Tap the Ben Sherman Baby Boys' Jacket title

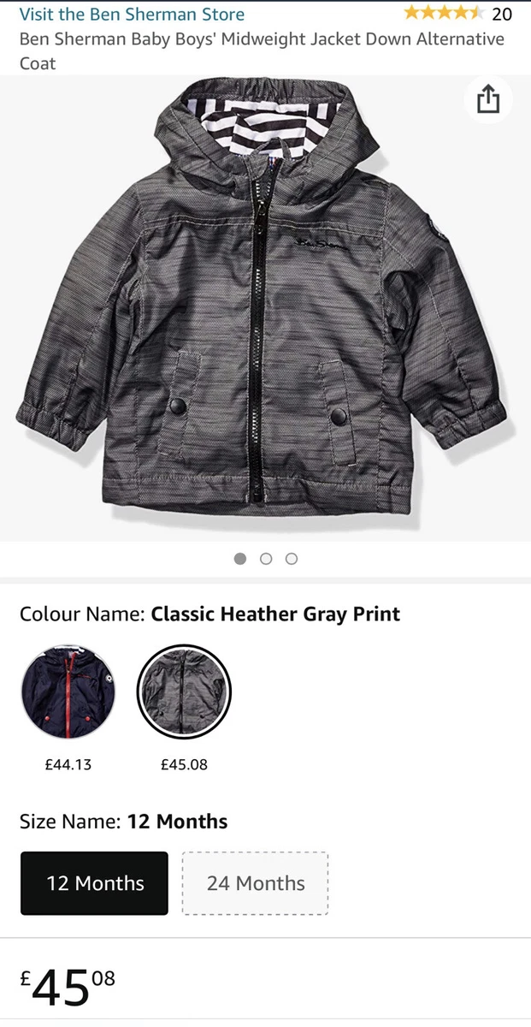(x=262, y=50)
